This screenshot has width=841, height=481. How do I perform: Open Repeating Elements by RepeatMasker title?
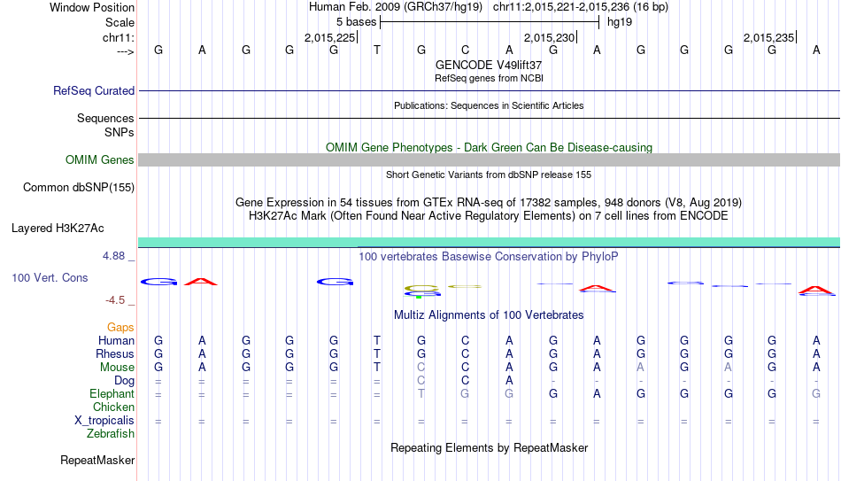(489, 447)
